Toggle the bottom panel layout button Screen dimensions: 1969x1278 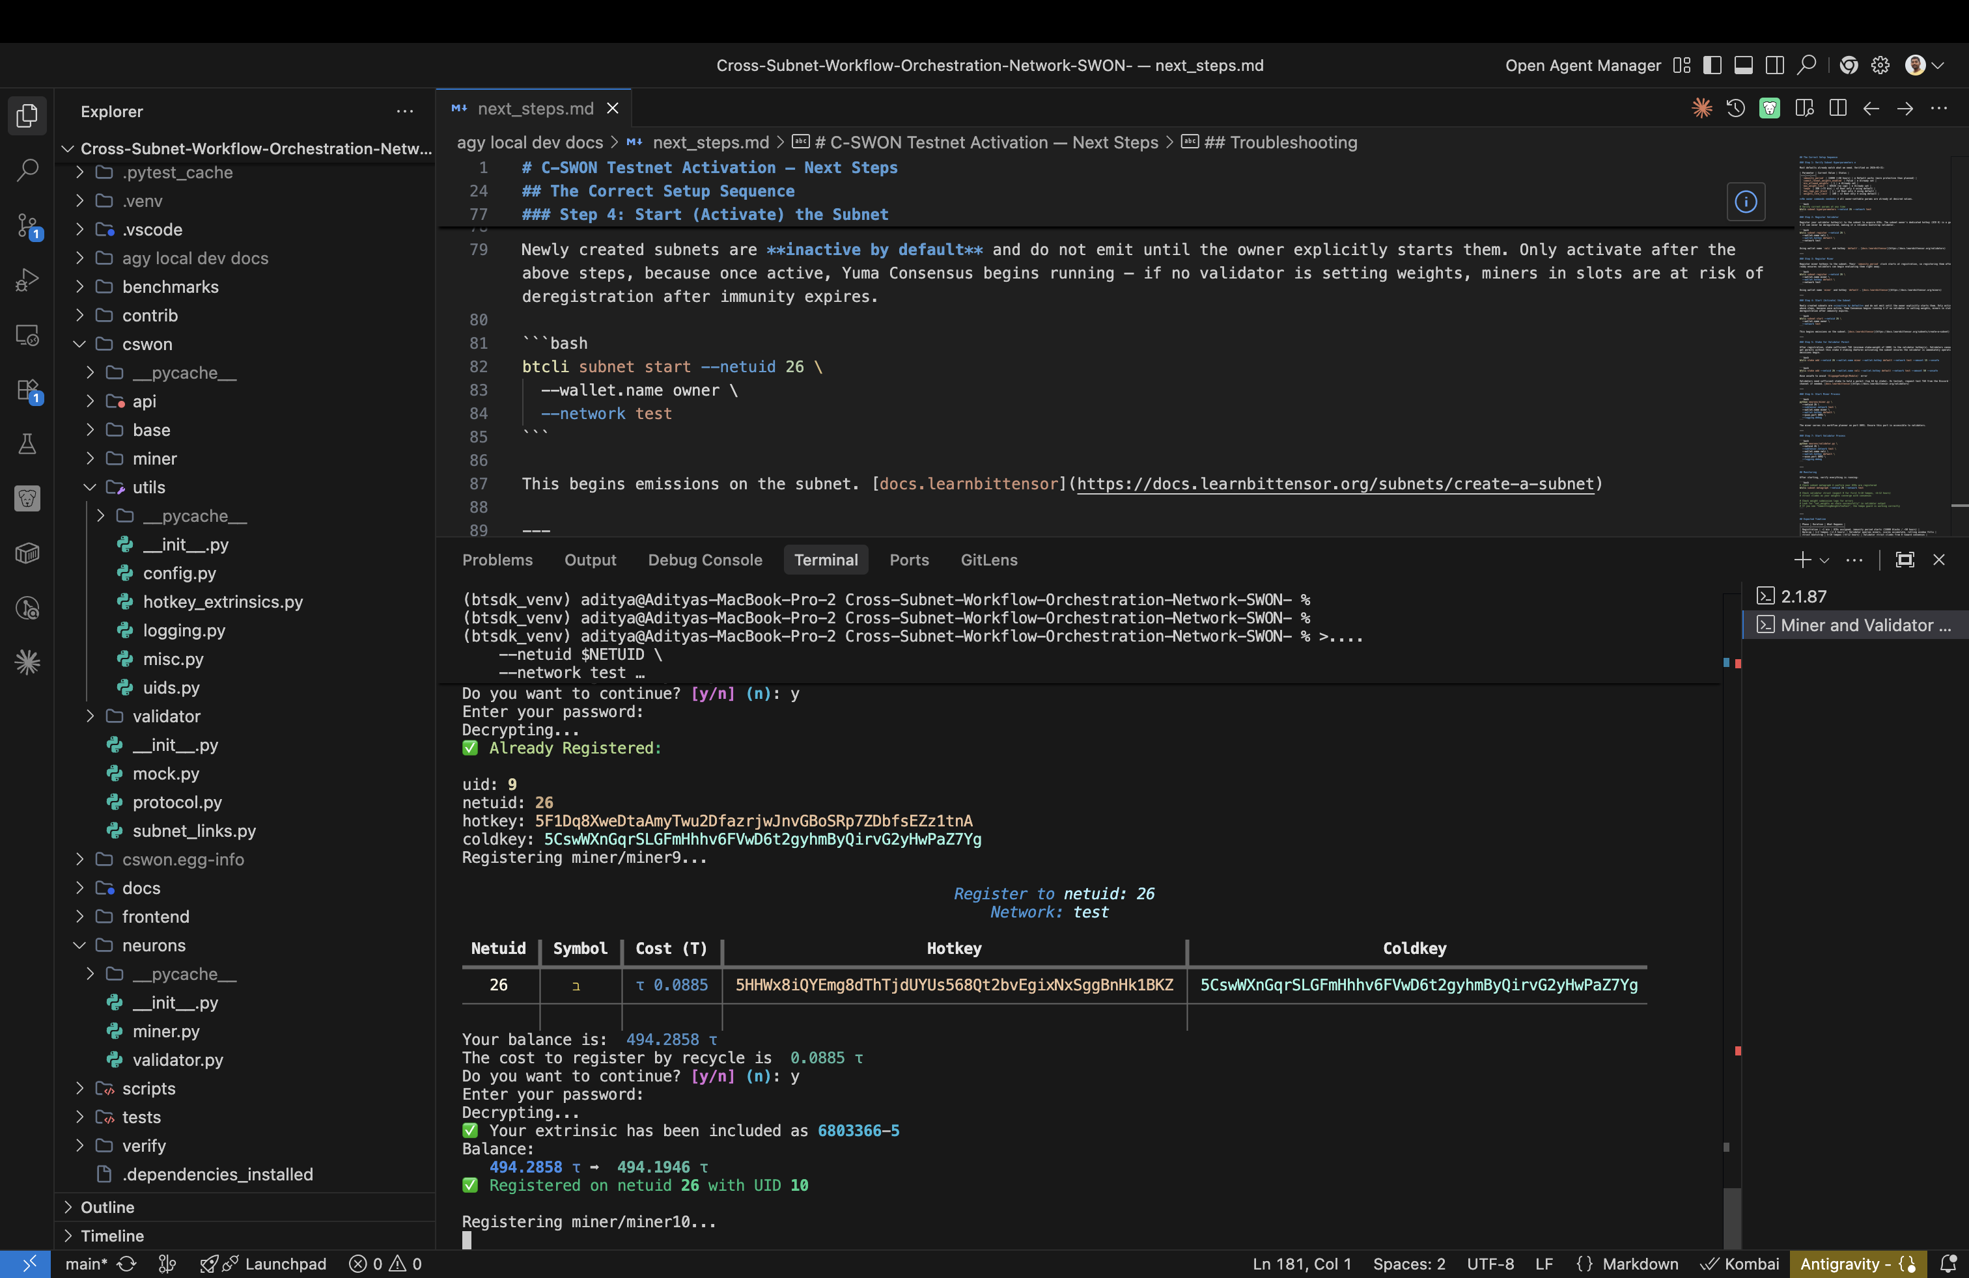click(1743, 65)
